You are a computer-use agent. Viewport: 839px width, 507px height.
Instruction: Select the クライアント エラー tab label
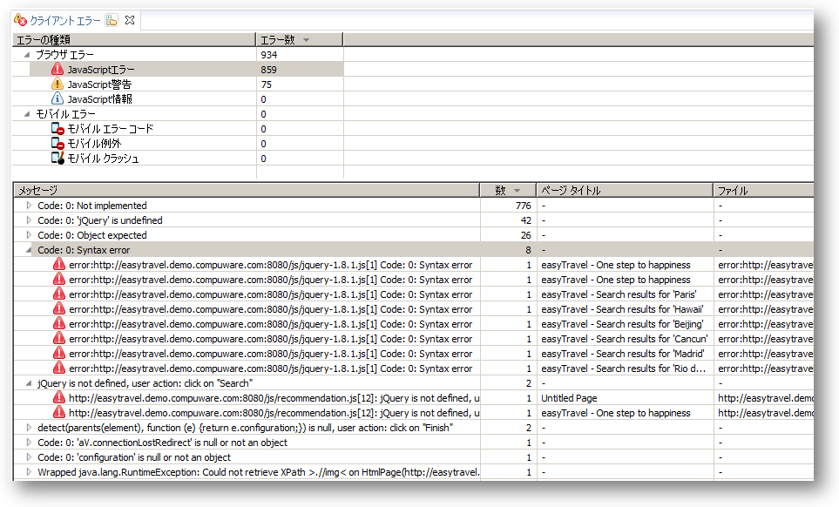tap(64, 21)
